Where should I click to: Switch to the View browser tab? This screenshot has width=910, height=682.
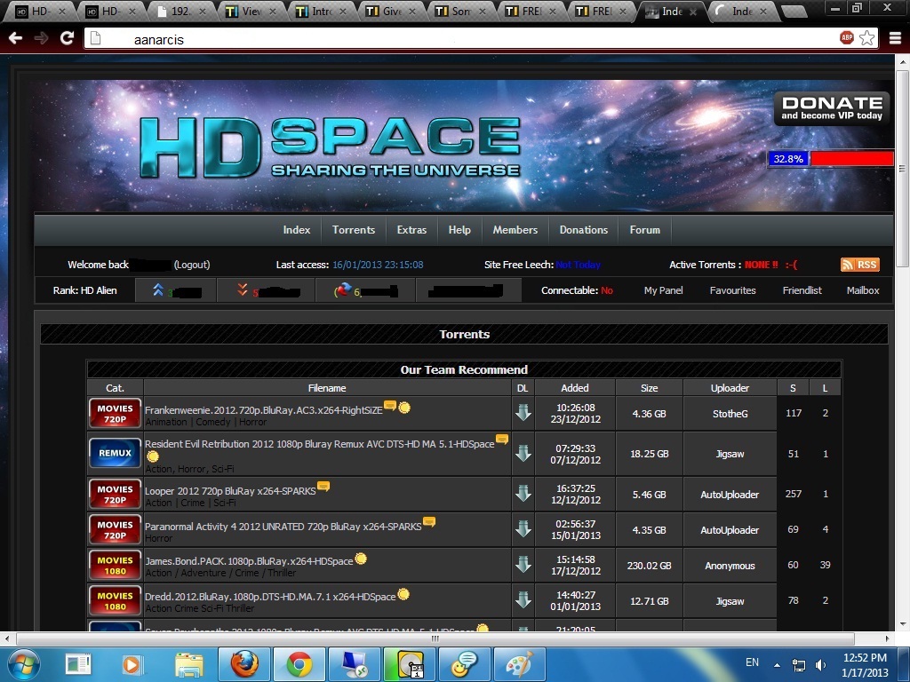coord(251,11)
